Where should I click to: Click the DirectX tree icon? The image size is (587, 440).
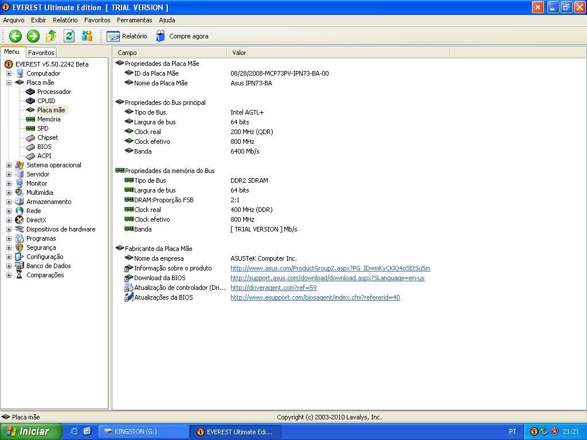pos(19,220)
